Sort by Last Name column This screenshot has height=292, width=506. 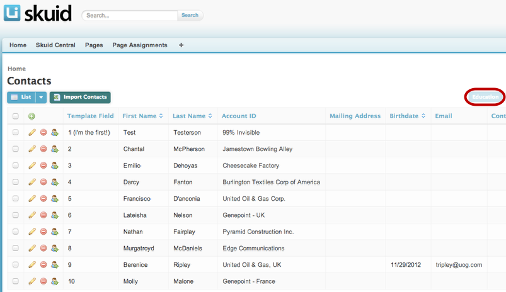(192, 116)
